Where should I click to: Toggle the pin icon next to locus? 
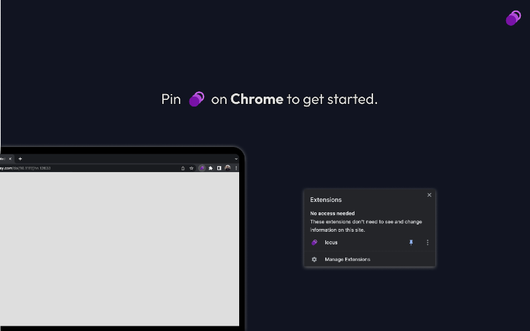[411, 242]
